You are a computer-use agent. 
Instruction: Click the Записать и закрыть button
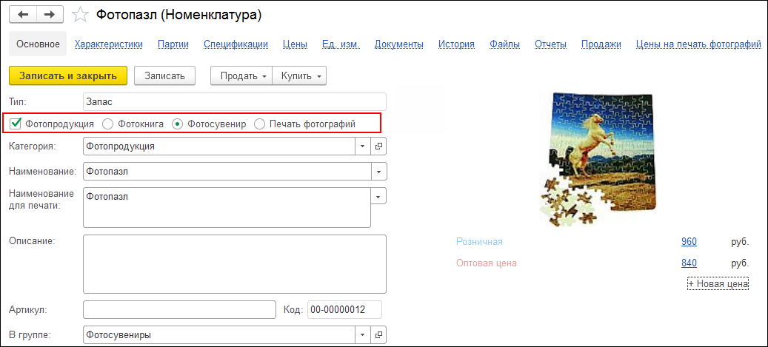[68, 76]
